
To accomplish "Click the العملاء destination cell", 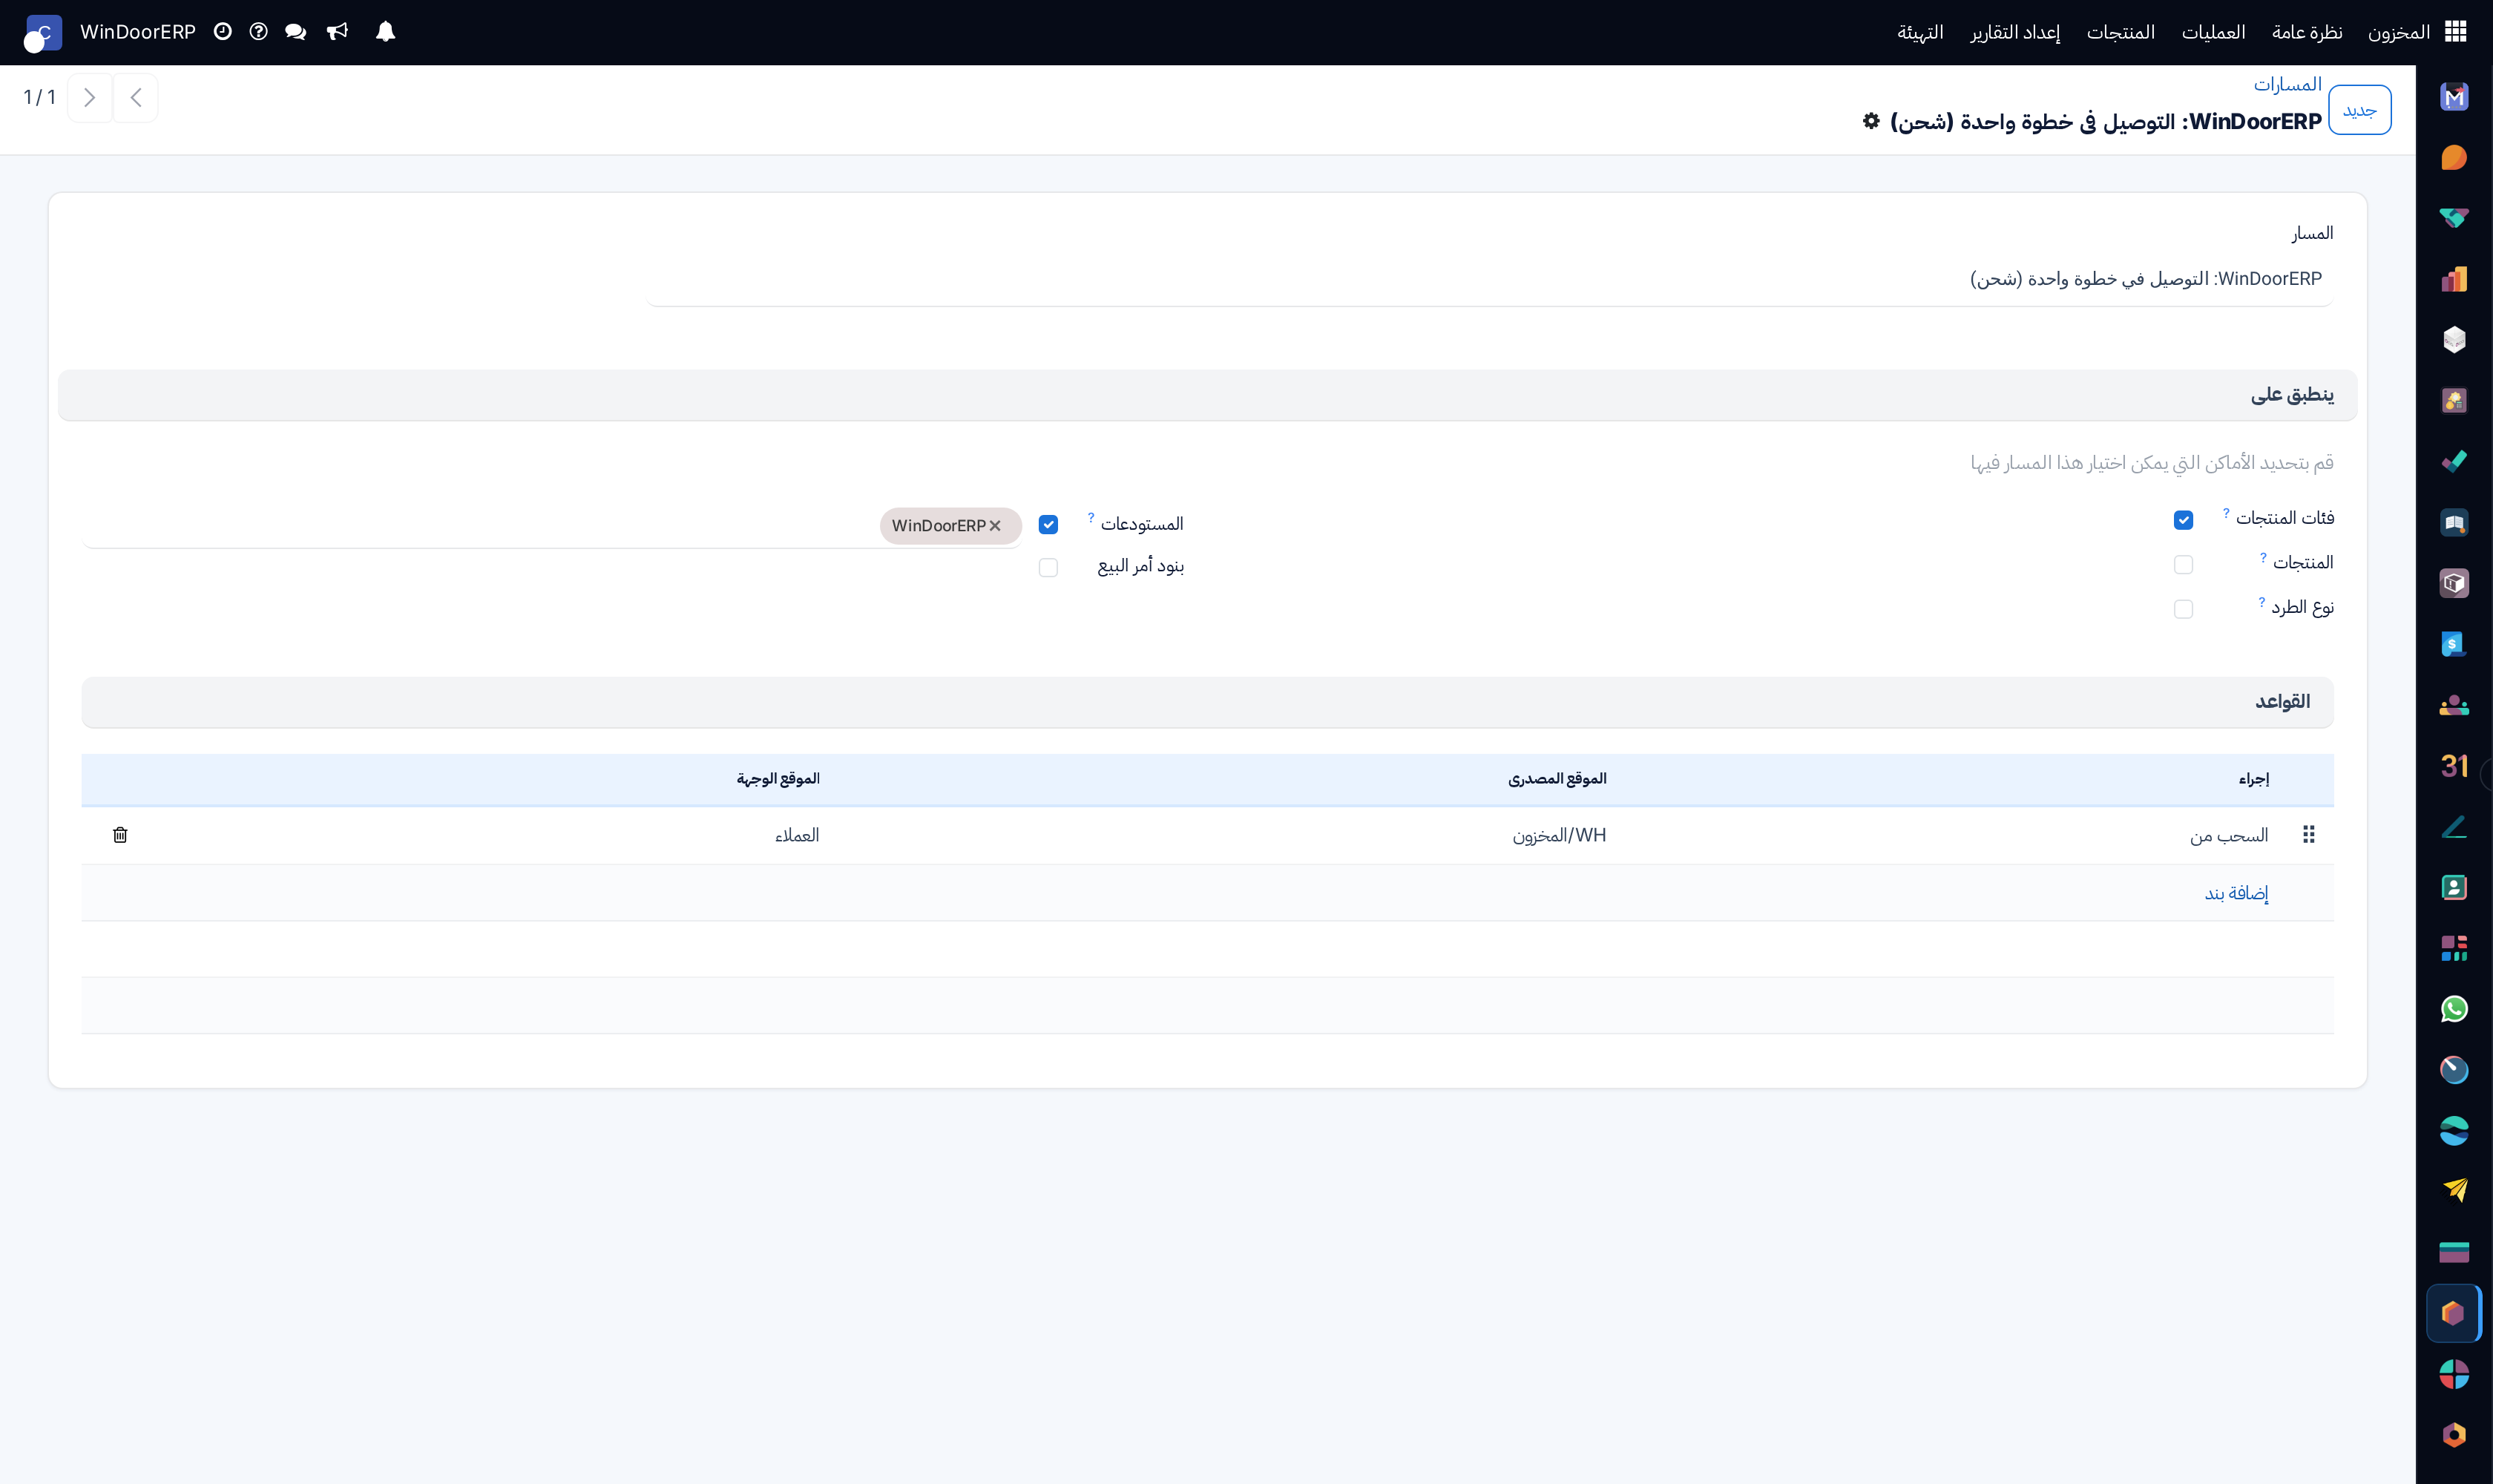I will pyautogui.click(x=796, y=835).
